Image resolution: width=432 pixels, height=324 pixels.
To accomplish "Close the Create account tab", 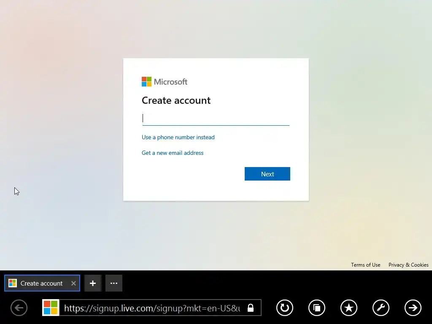I will [x=73, y=283].
